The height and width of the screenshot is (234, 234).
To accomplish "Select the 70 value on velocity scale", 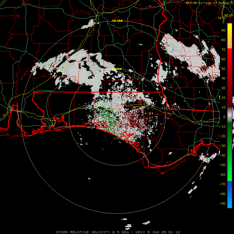I will coord(223,50).
